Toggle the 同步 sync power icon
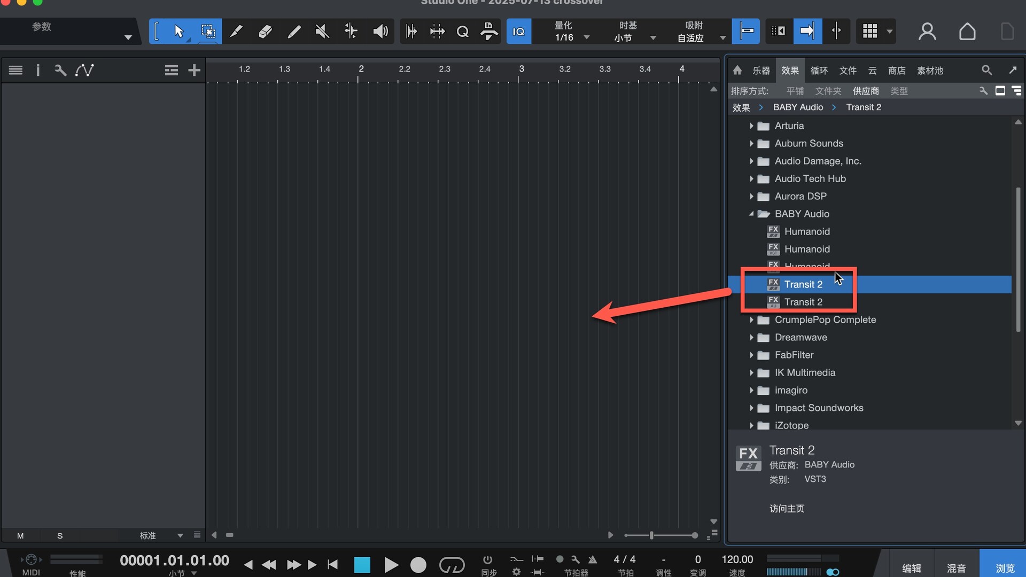1026x577 pixels. [487, 560]
